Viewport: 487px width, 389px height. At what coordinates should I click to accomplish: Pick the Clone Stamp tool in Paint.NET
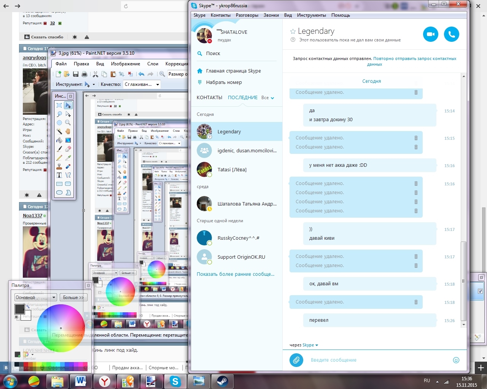coord(59,166)
